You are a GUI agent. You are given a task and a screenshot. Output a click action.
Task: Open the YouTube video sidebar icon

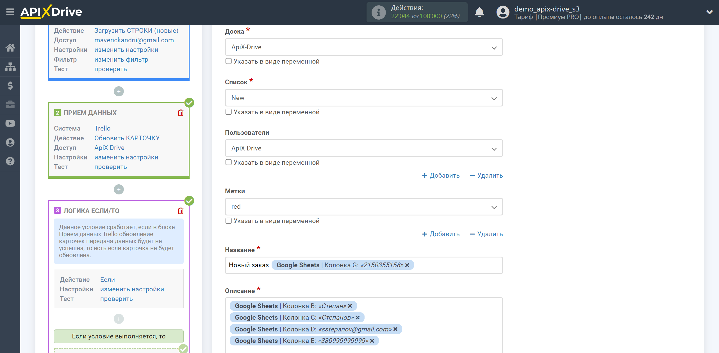10,124
